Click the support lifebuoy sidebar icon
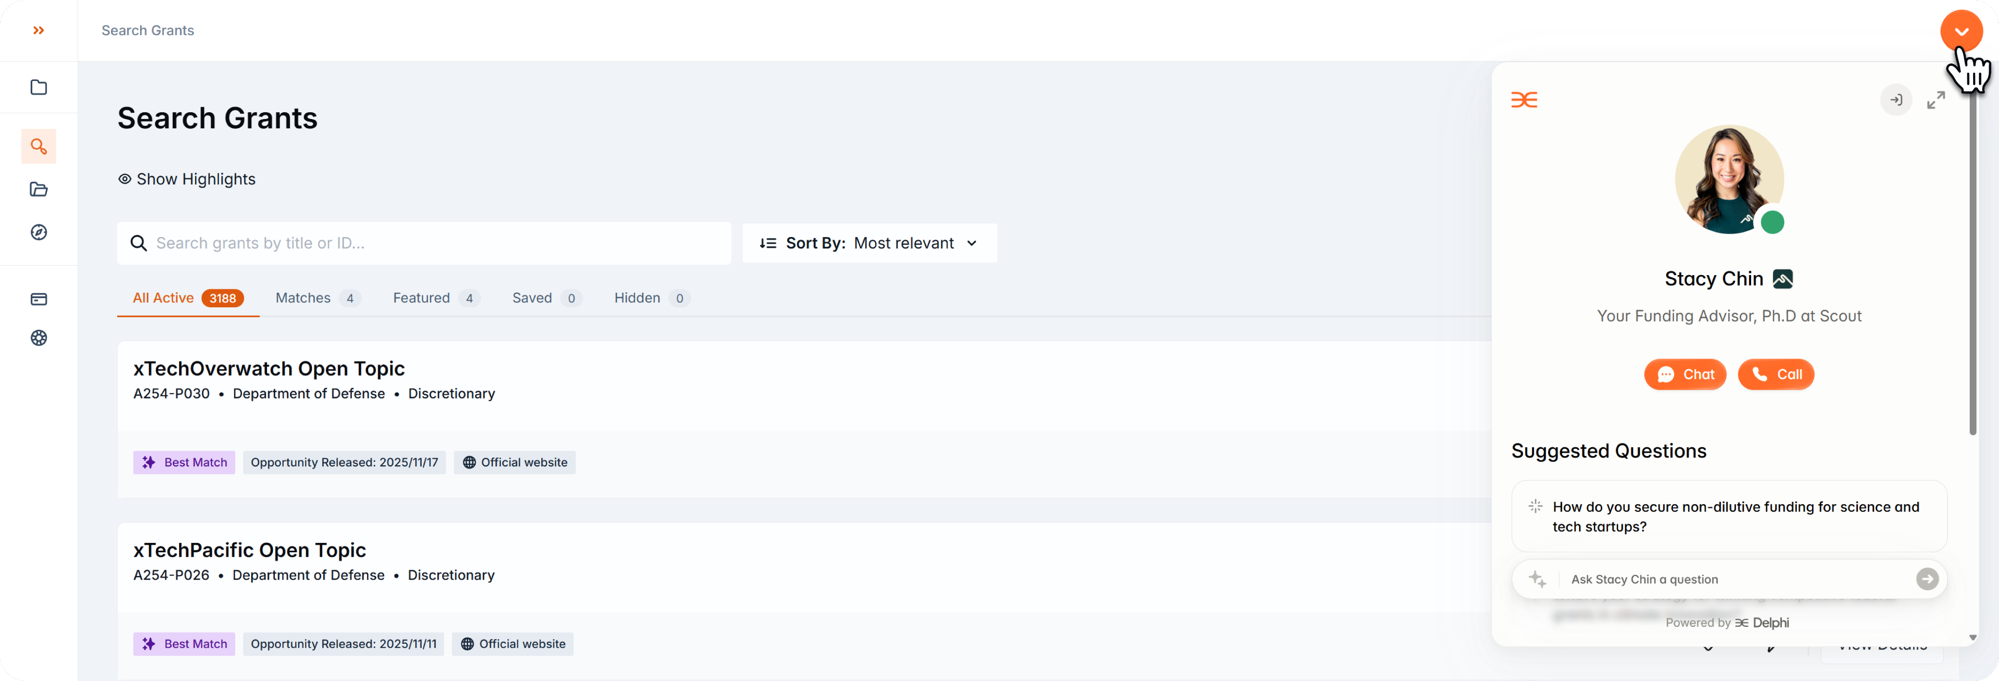The width and height of the screenshot is (1999, 681). [x=38, y=338]
